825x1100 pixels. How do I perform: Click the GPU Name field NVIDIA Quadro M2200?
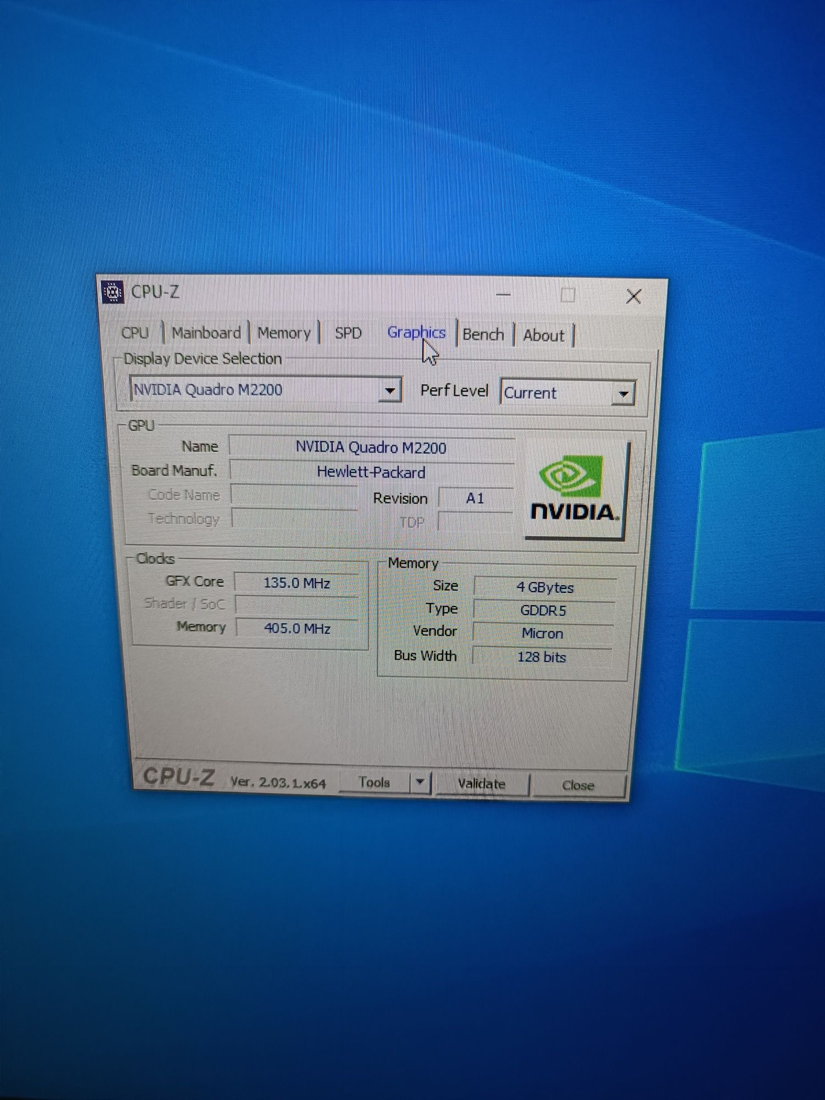371,448
